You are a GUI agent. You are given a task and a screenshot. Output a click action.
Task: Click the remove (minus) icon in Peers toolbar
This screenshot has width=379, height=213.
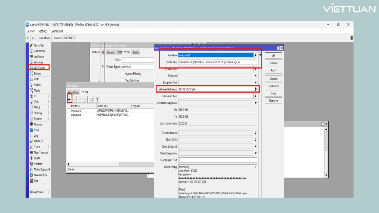(x=74, y=100)
